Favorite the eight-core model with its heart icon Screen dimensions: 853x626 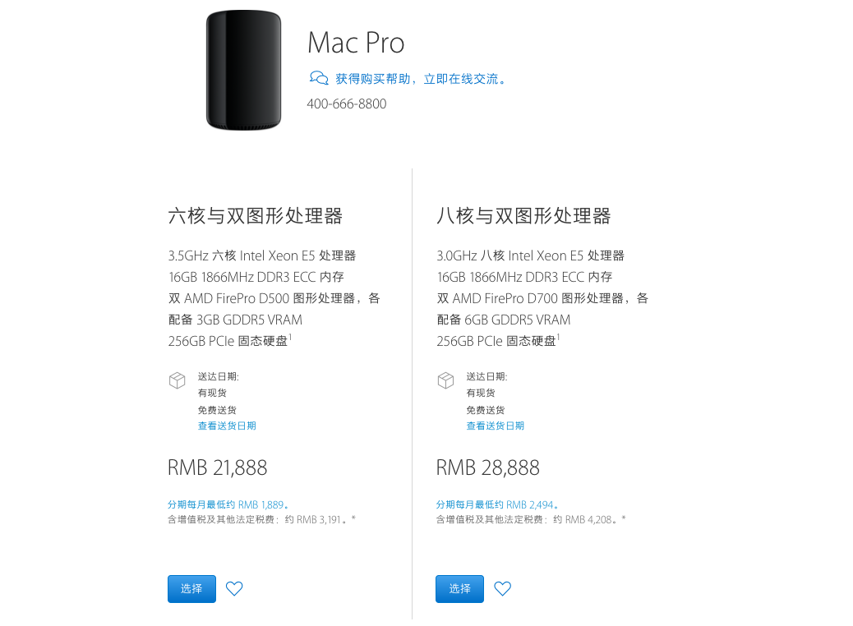coord(503,588)
